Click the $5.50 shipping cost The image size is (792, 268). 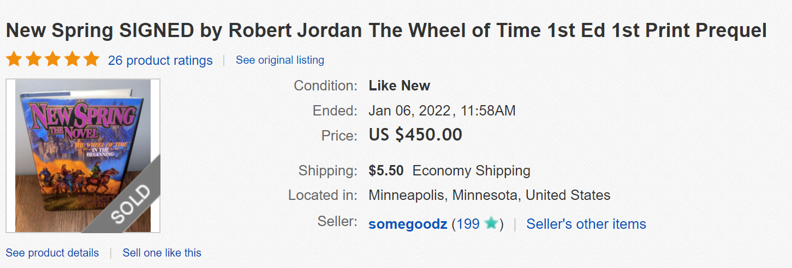point(386,170)
